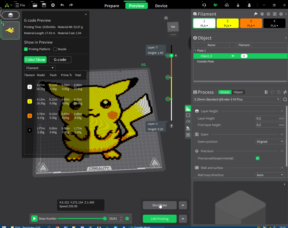Open the Filament view type dropdown

(40, 68)
